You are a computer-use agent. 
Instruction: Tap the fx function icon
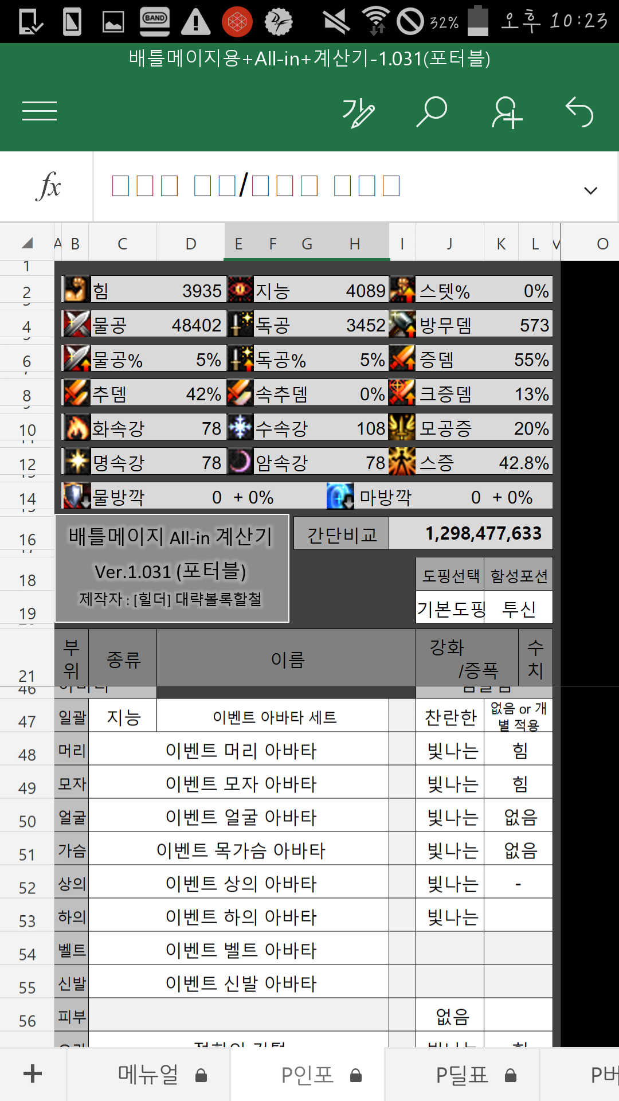pos(48,186)
